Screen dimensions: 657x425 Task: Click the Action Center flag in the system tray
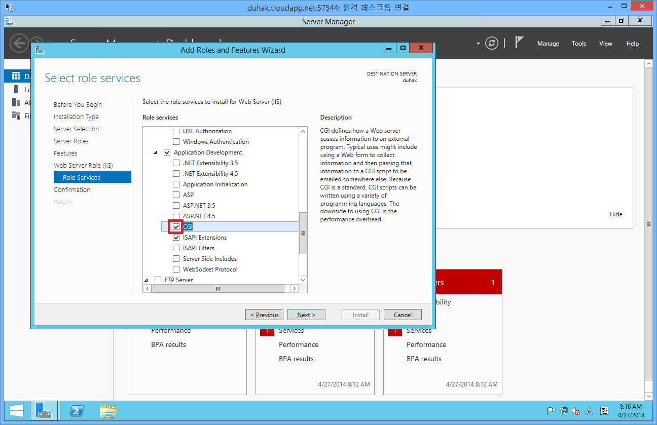coord(551,411)
